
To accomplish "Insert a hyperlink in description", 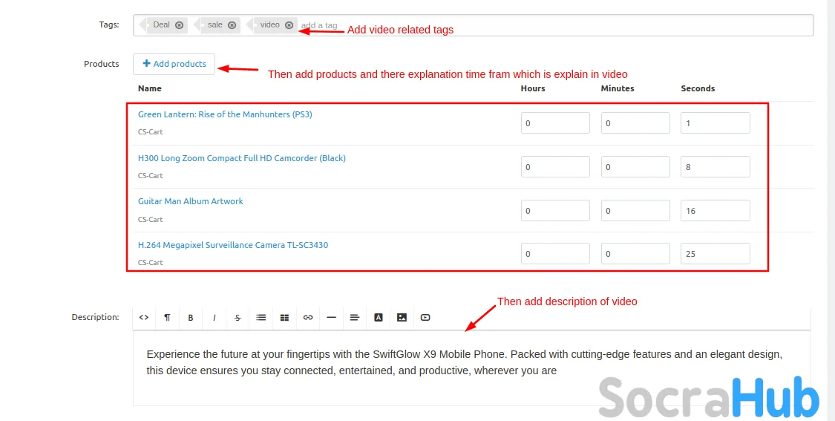I will point(308,318).
